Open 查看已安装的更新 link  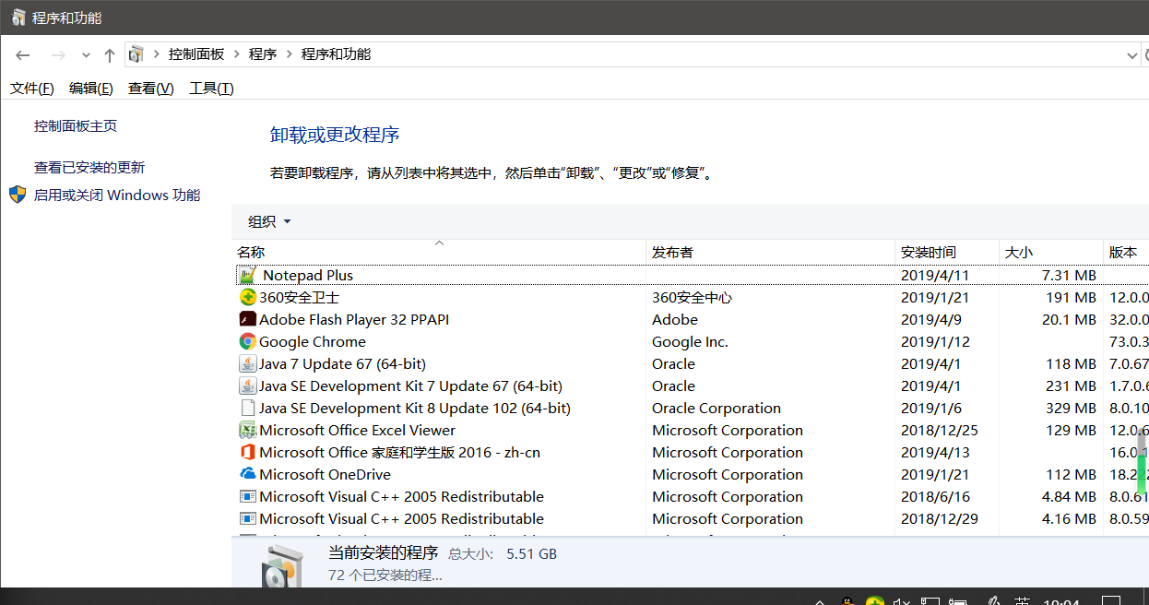click(x=89, y=167)
